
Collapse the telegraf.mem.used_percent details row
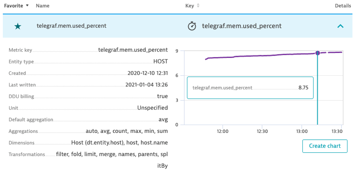pyautogui.click(x=340, y=26)
